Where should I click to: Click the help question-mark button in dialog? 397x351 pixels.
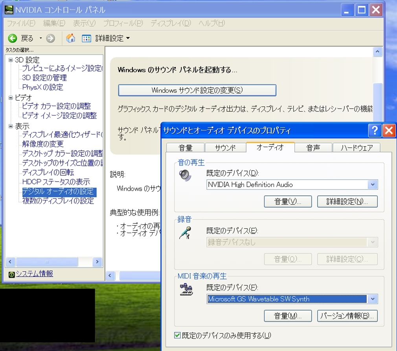click(x=375, y=130)
